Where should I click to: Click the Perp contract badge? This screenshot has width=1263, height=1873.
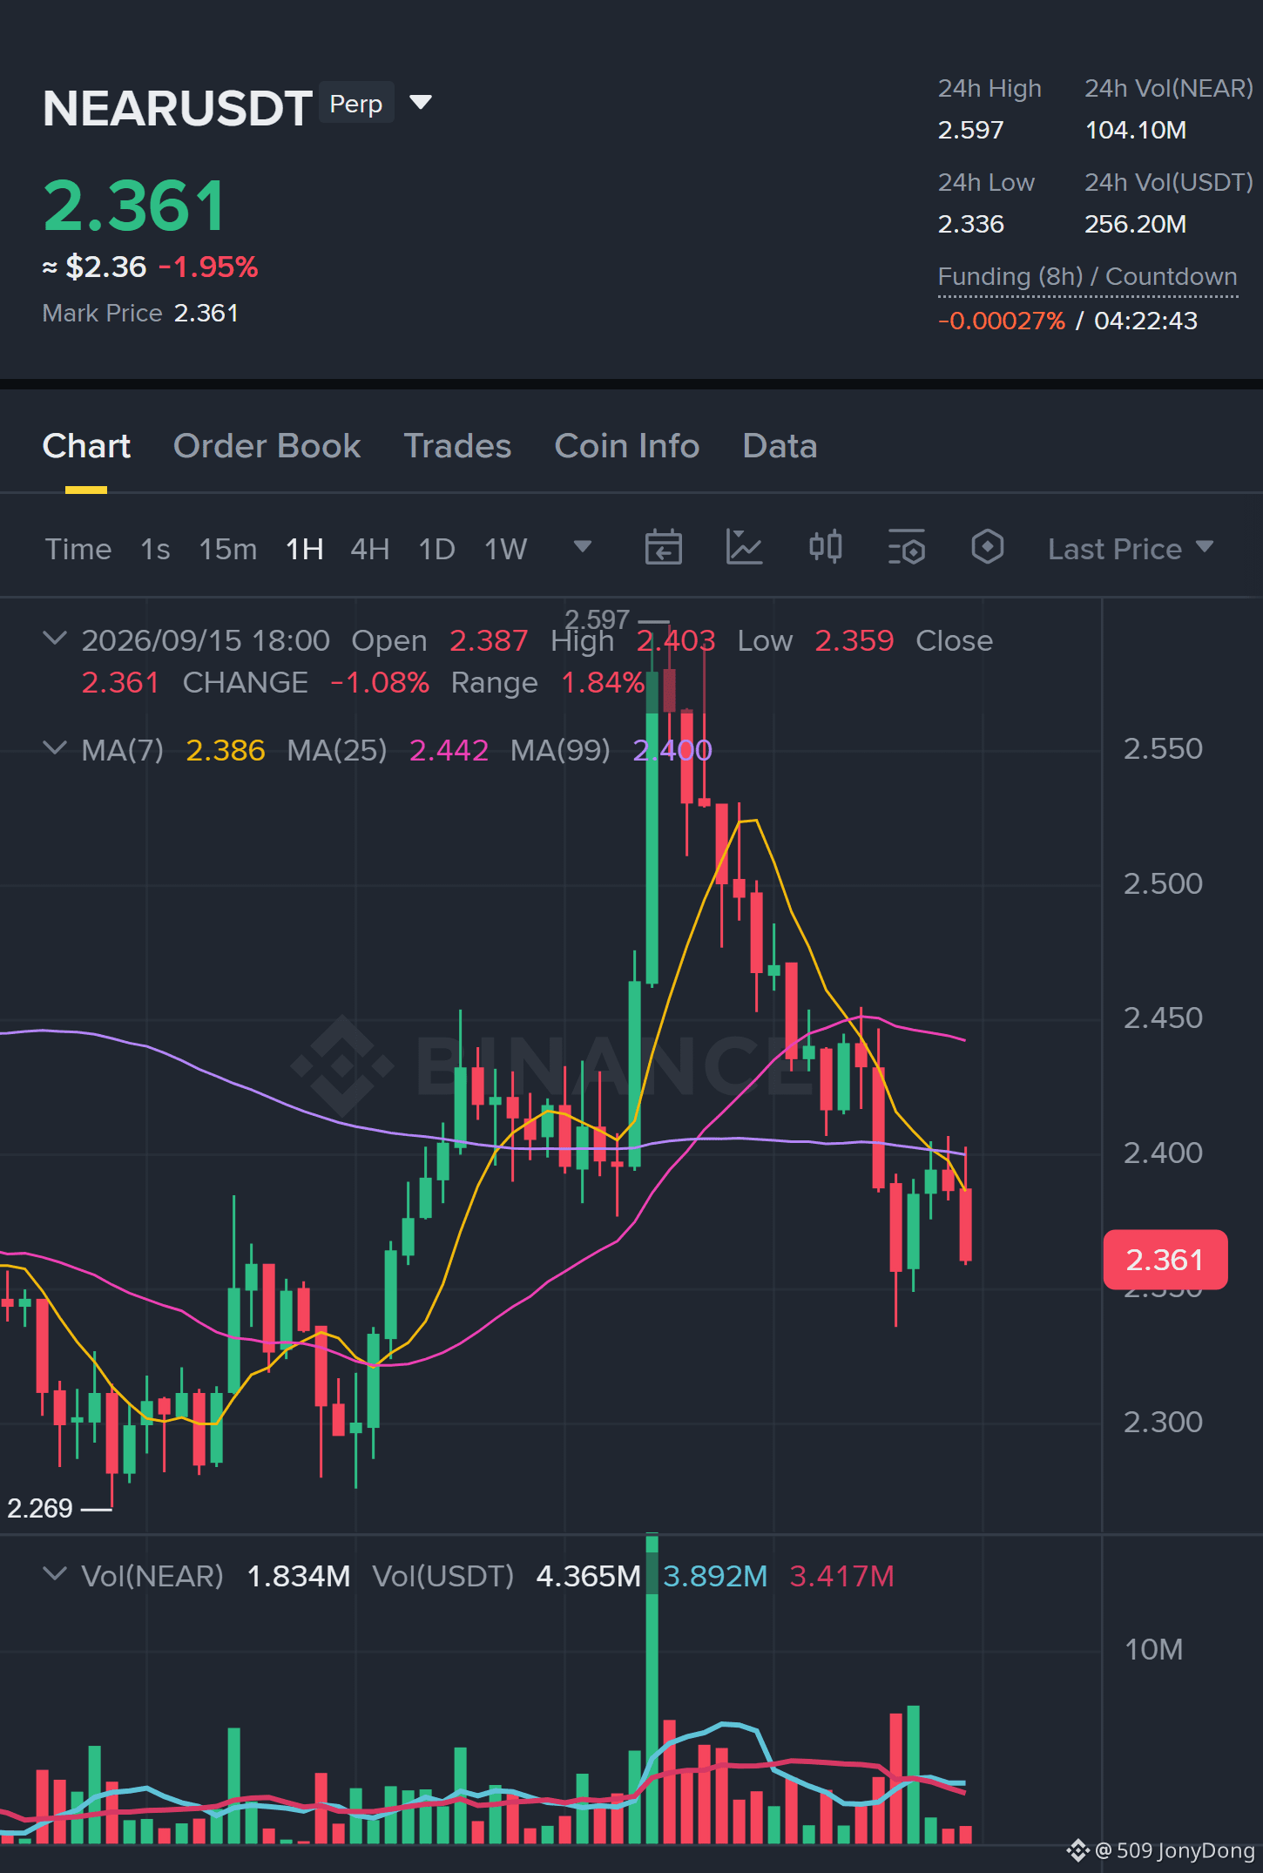pos(356,104)
